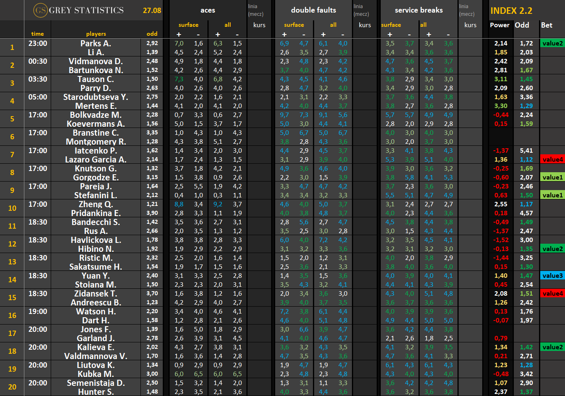Select player name Starodubtseva Y.
This screenshot has height=396, width=565.
tap(96, 97)
